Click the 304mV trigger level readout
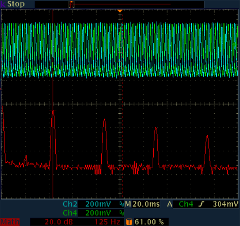Viewport: 240px width, 226px height. pos(225,204)
